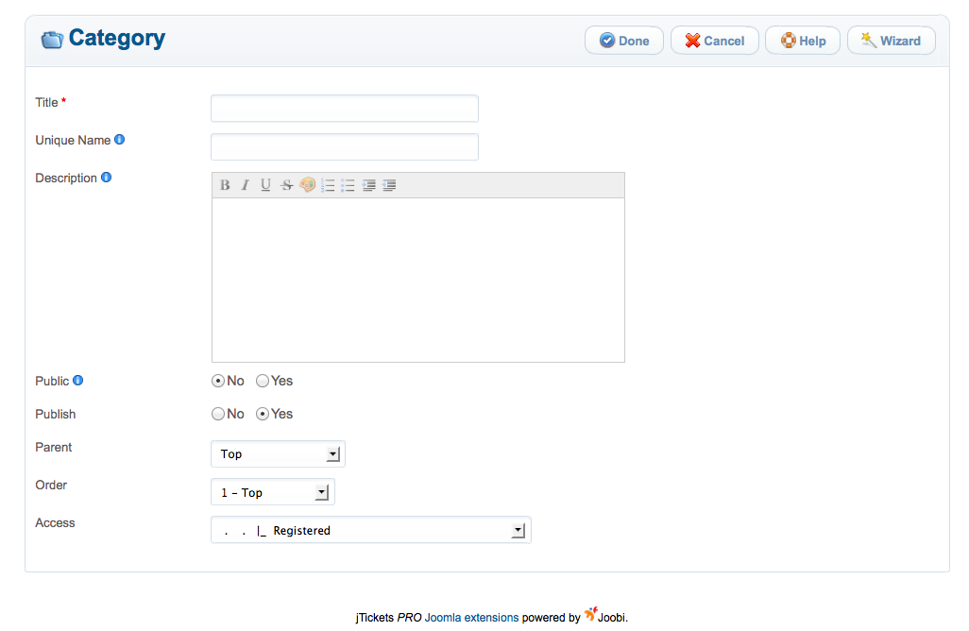Click the Done button

tap(624, 41)
